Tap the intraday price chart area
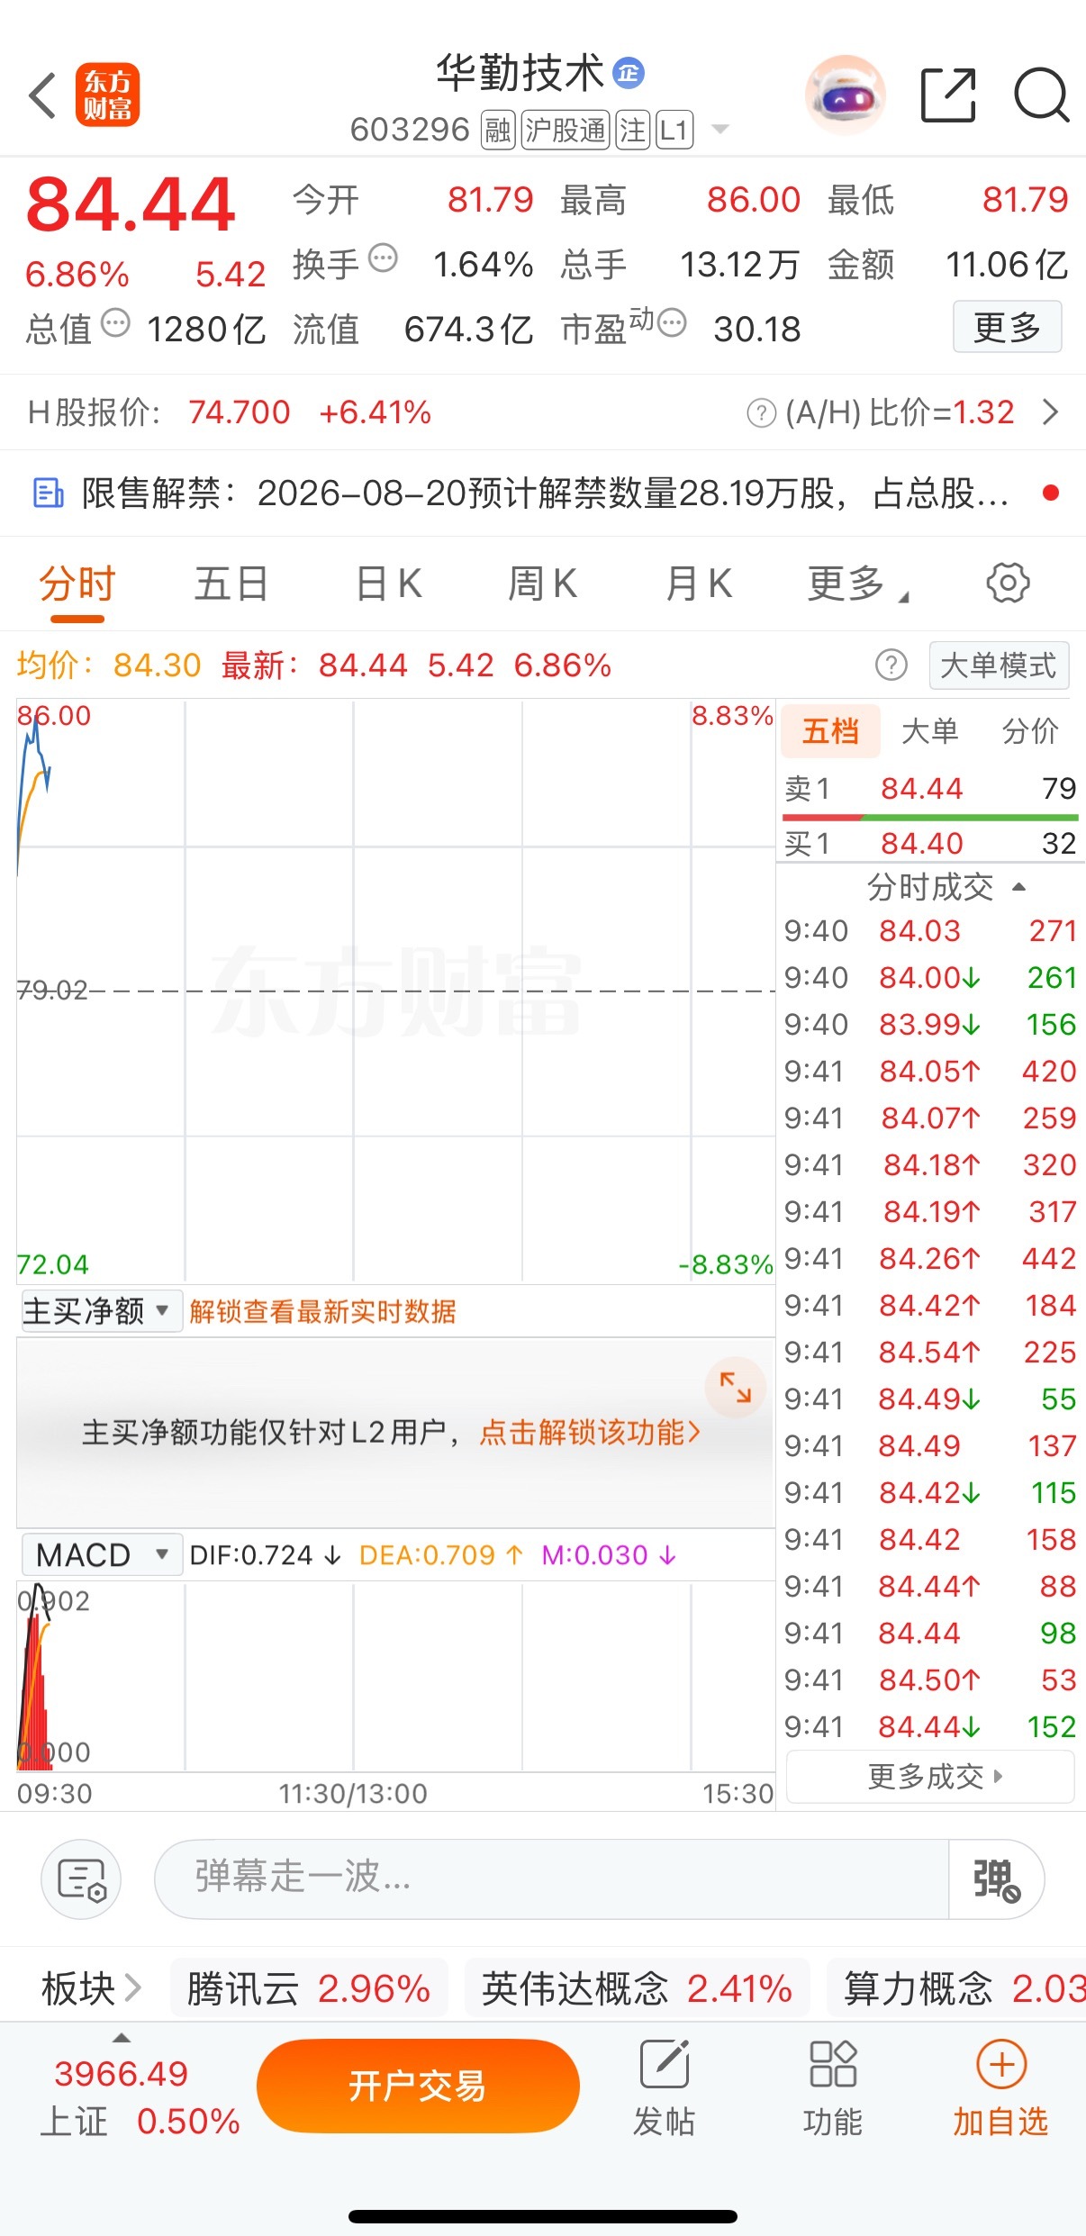Image resolution: width=1086 pixels, height=2236 pixels. pyautogui.click(x=395, y=991)
